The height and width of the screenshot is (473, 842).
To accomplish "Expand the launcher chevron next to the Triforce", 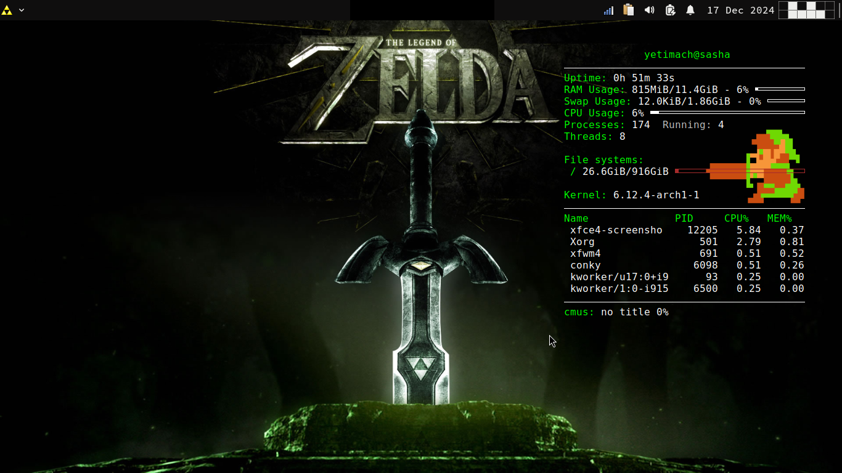I will pyautogui.click(x=22, y=10).
